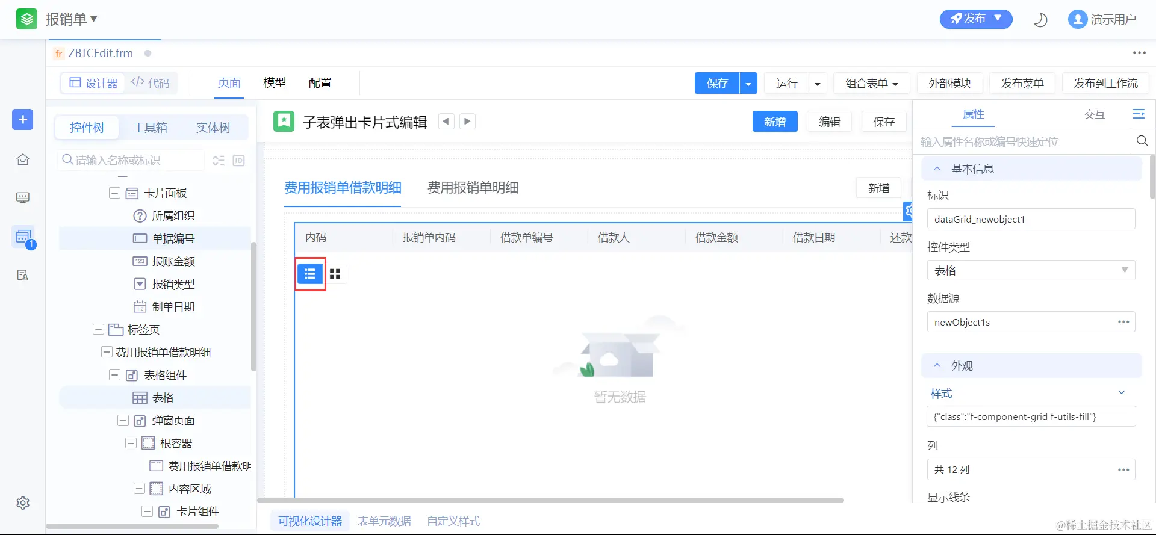Open columns ellipsis next to 共 12 列
This screenshot has width=1156, height=535.
tap(1123, 470)
